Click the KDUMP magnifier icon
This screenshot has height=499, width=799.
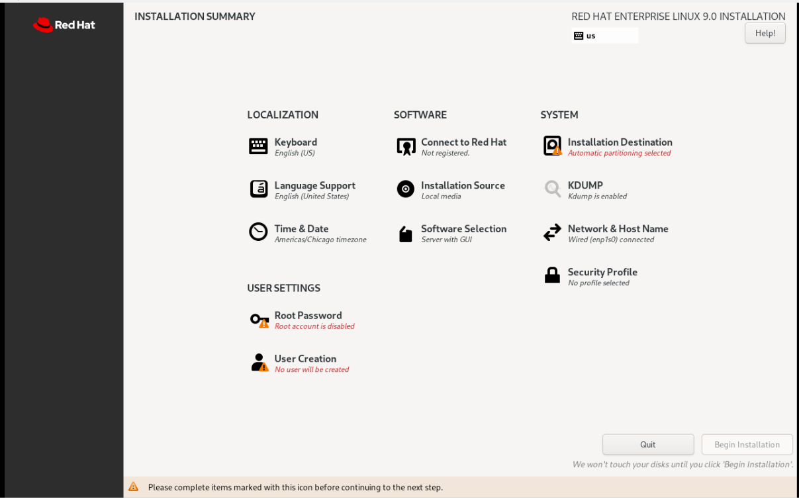tap(552, 189)
